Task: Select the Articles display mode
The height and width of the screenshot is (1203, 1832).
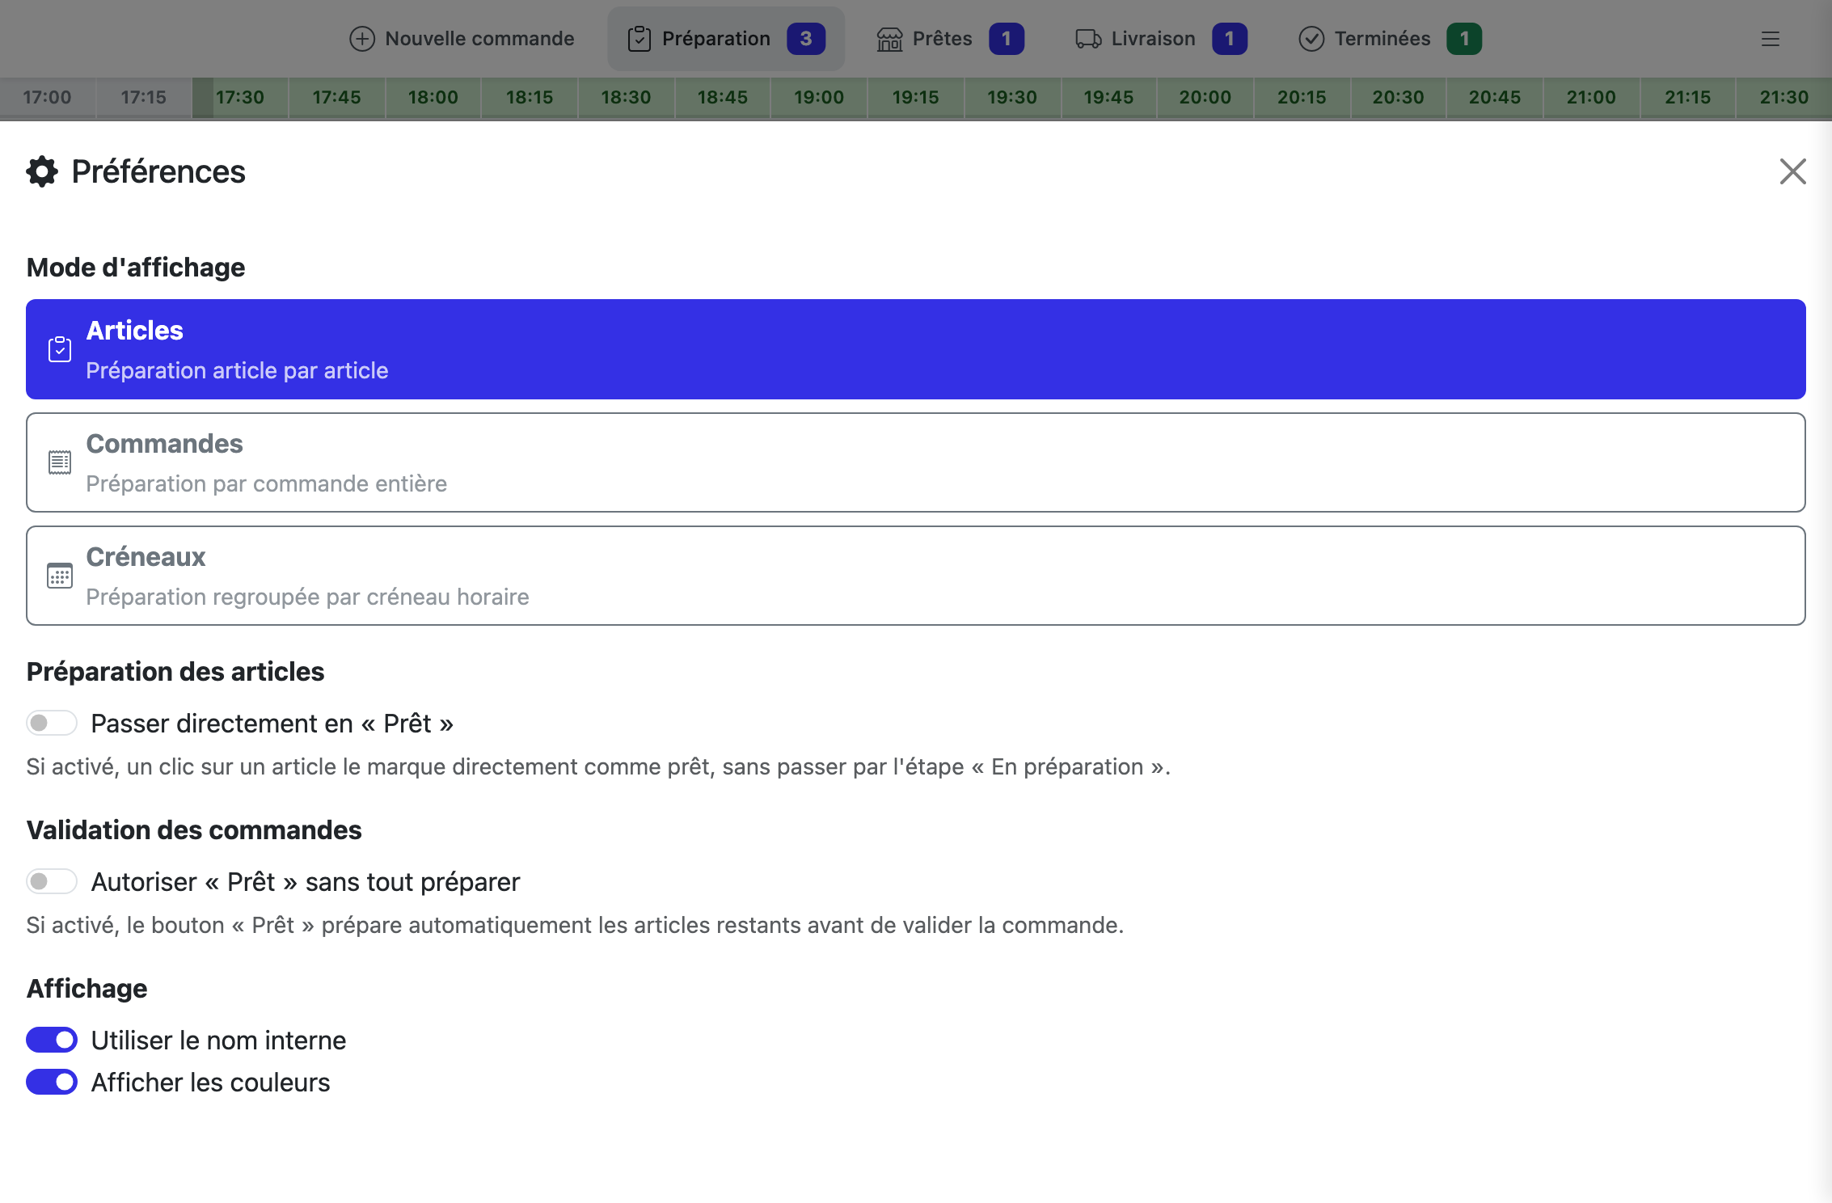Action: [x=915, y=349]
